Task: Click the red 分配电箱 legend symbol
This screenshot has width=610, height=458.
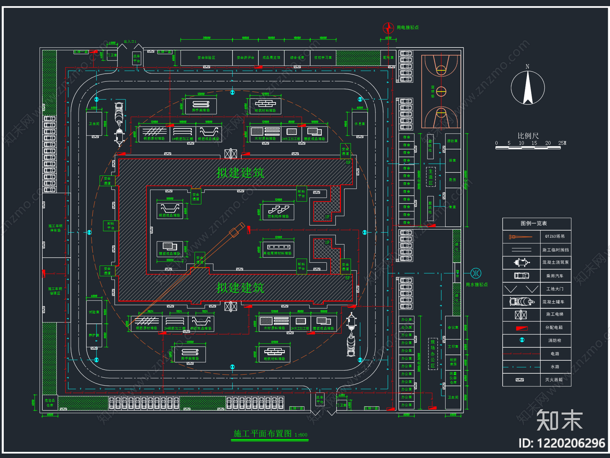Action: 522,328
